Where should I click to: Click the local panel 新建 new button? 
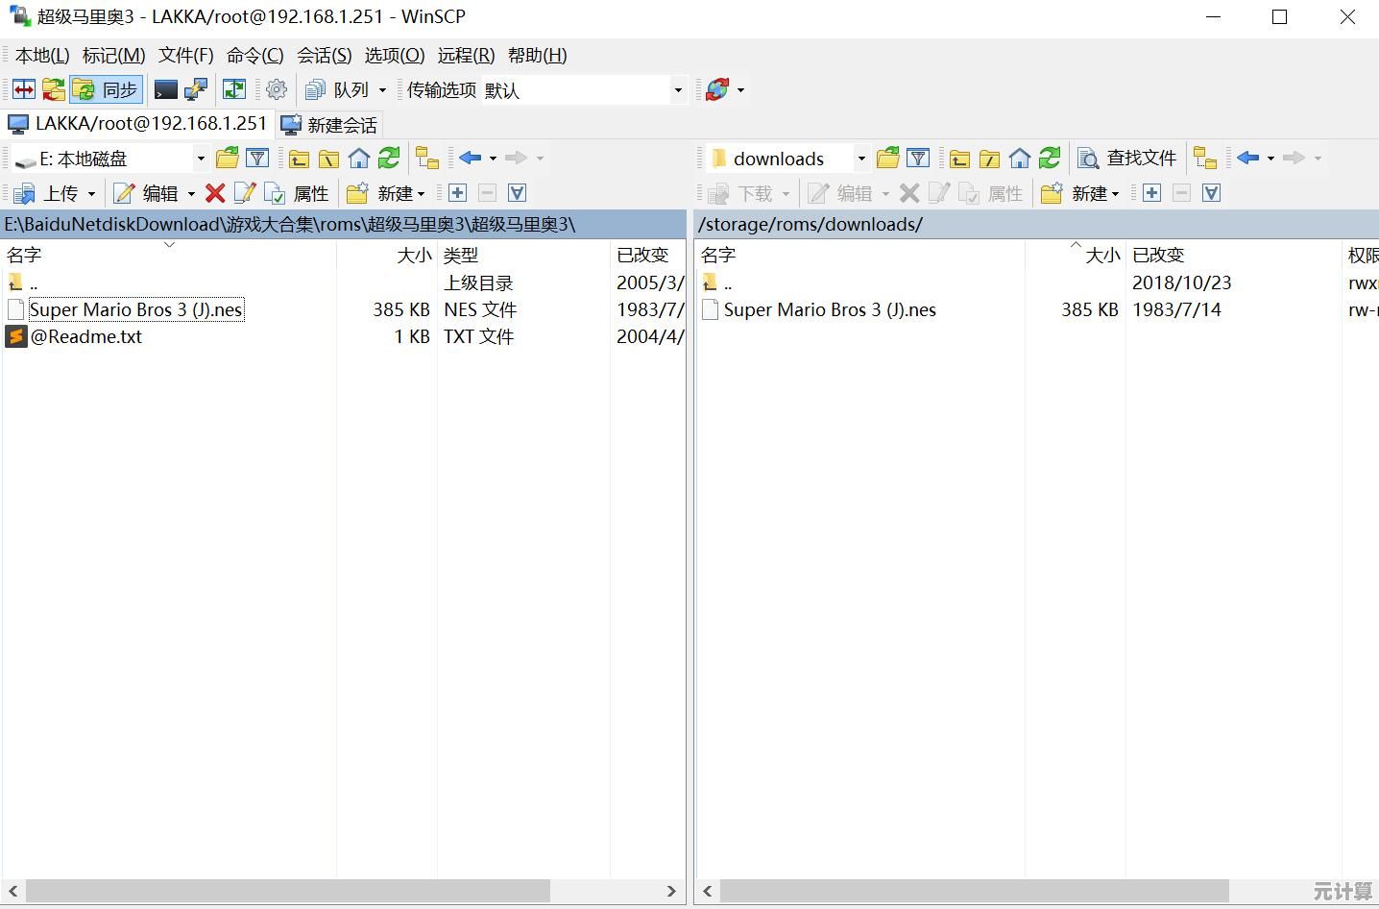tap(386, 193)
